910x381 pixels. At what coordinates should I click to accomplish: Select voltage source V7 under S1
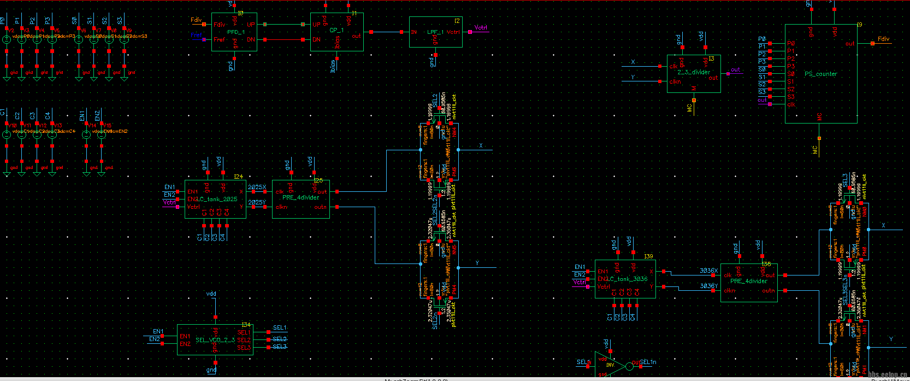click(94, 39)
